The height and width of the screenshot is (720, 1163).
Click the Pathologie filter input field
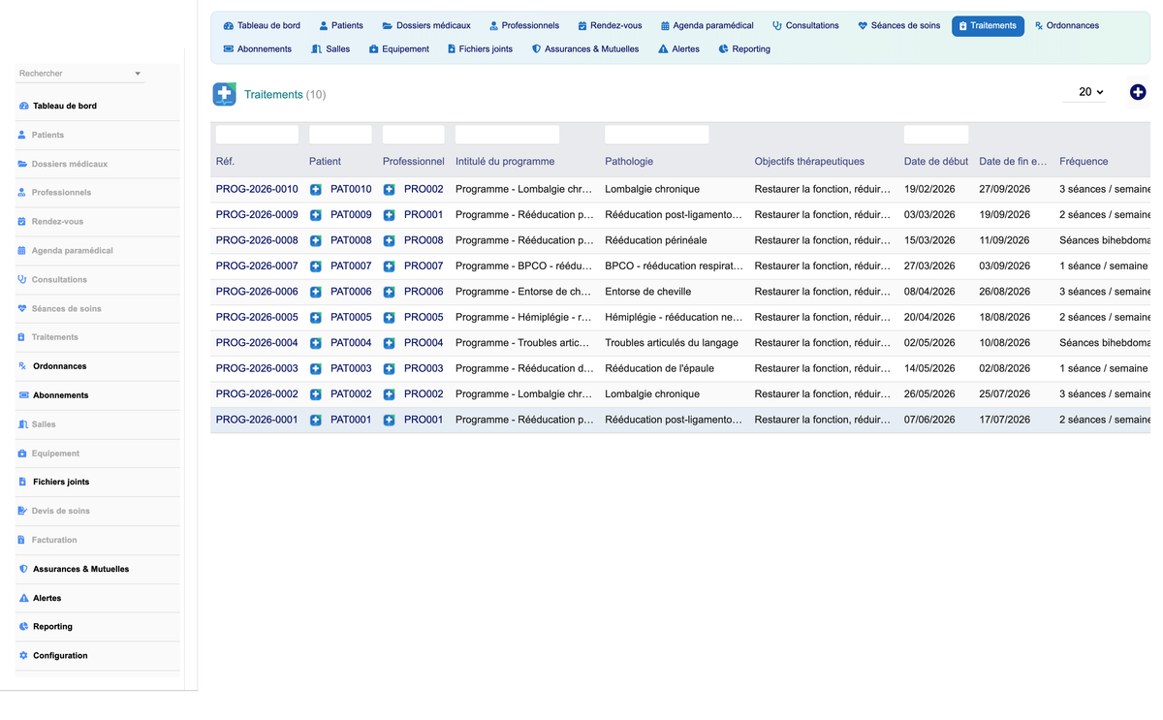tap(656, 135)
